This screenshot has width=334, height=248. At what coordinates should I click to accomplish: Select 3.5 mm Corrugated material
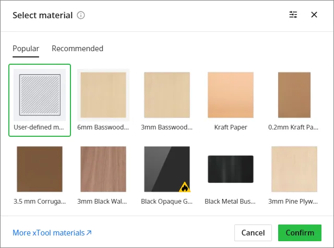pyautogui.click(x=40, y=169)
